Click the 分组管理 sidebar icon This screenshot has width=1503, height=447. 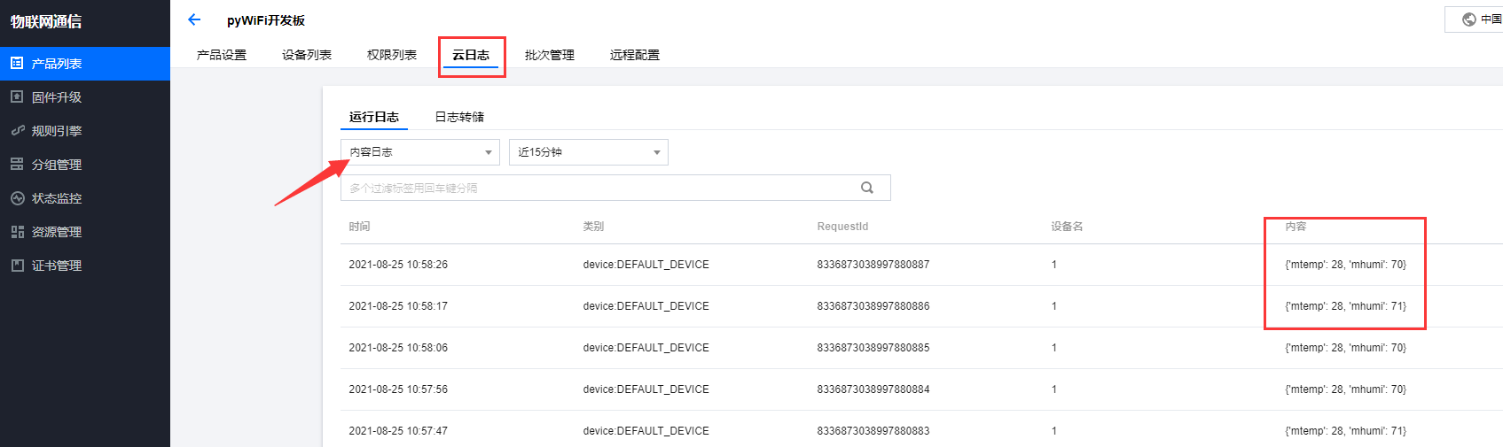pyautogui.click(x=17, y=165)
